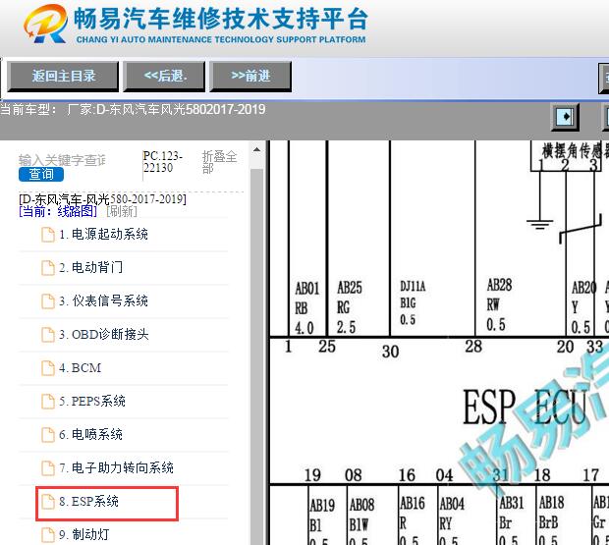Open the 4. BCM item
Screen dimensions: 609x545
(x=80, y=368)
